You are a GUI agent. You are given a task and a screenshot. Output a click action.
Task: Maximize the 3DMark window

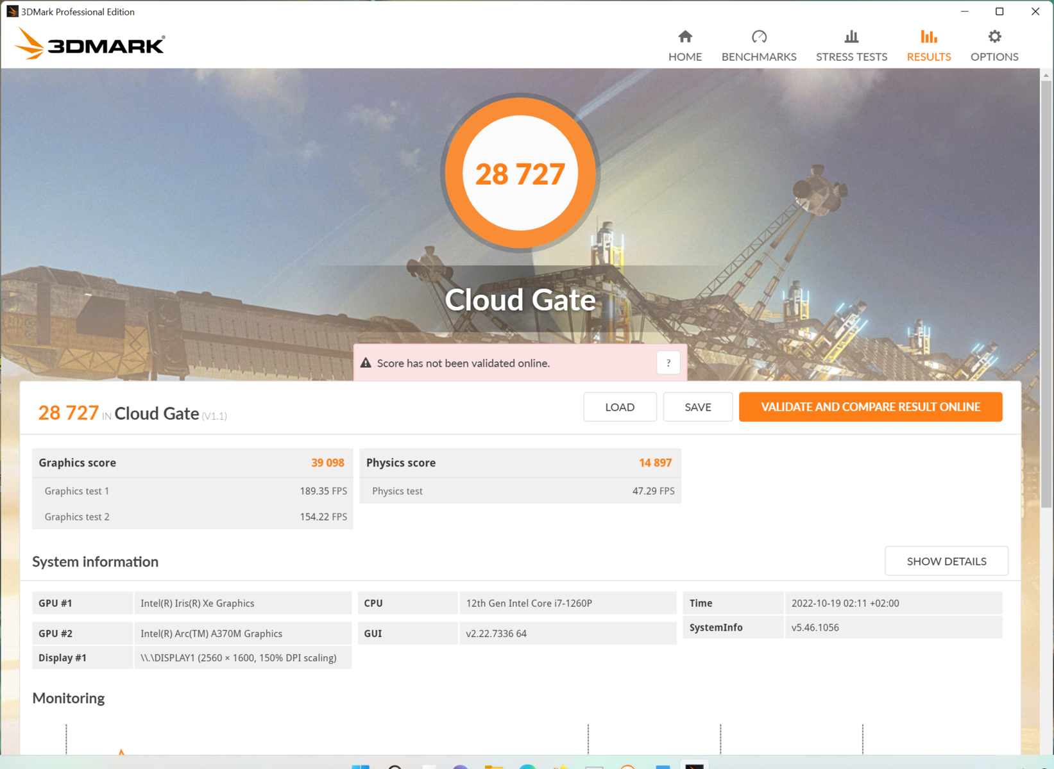click(x=999, y=12)
